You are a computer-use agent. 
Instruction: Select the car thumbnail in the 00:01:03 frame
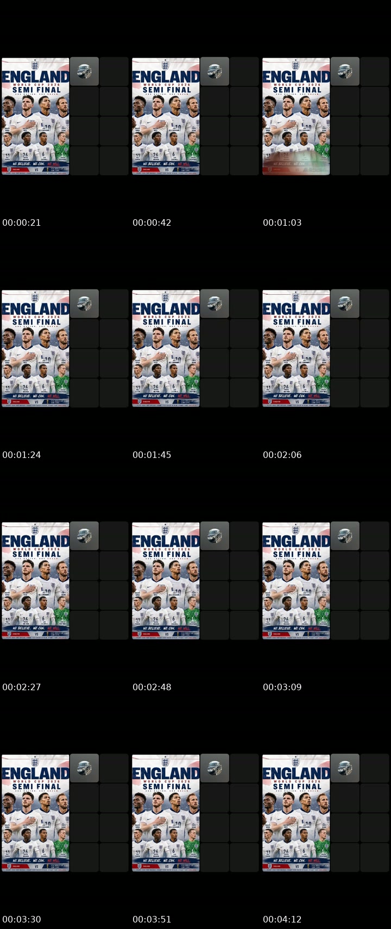click(x=345, y=71)
